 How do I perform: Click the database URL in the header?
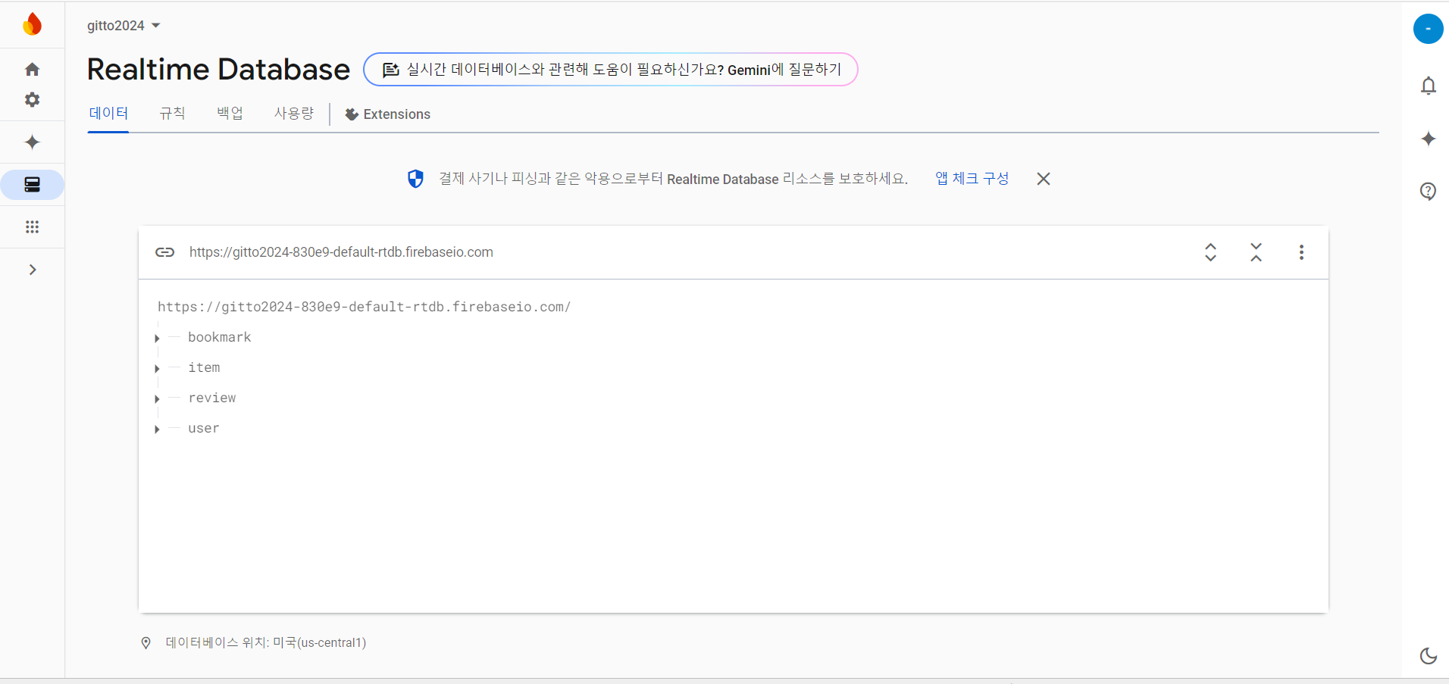coord(341,252)
